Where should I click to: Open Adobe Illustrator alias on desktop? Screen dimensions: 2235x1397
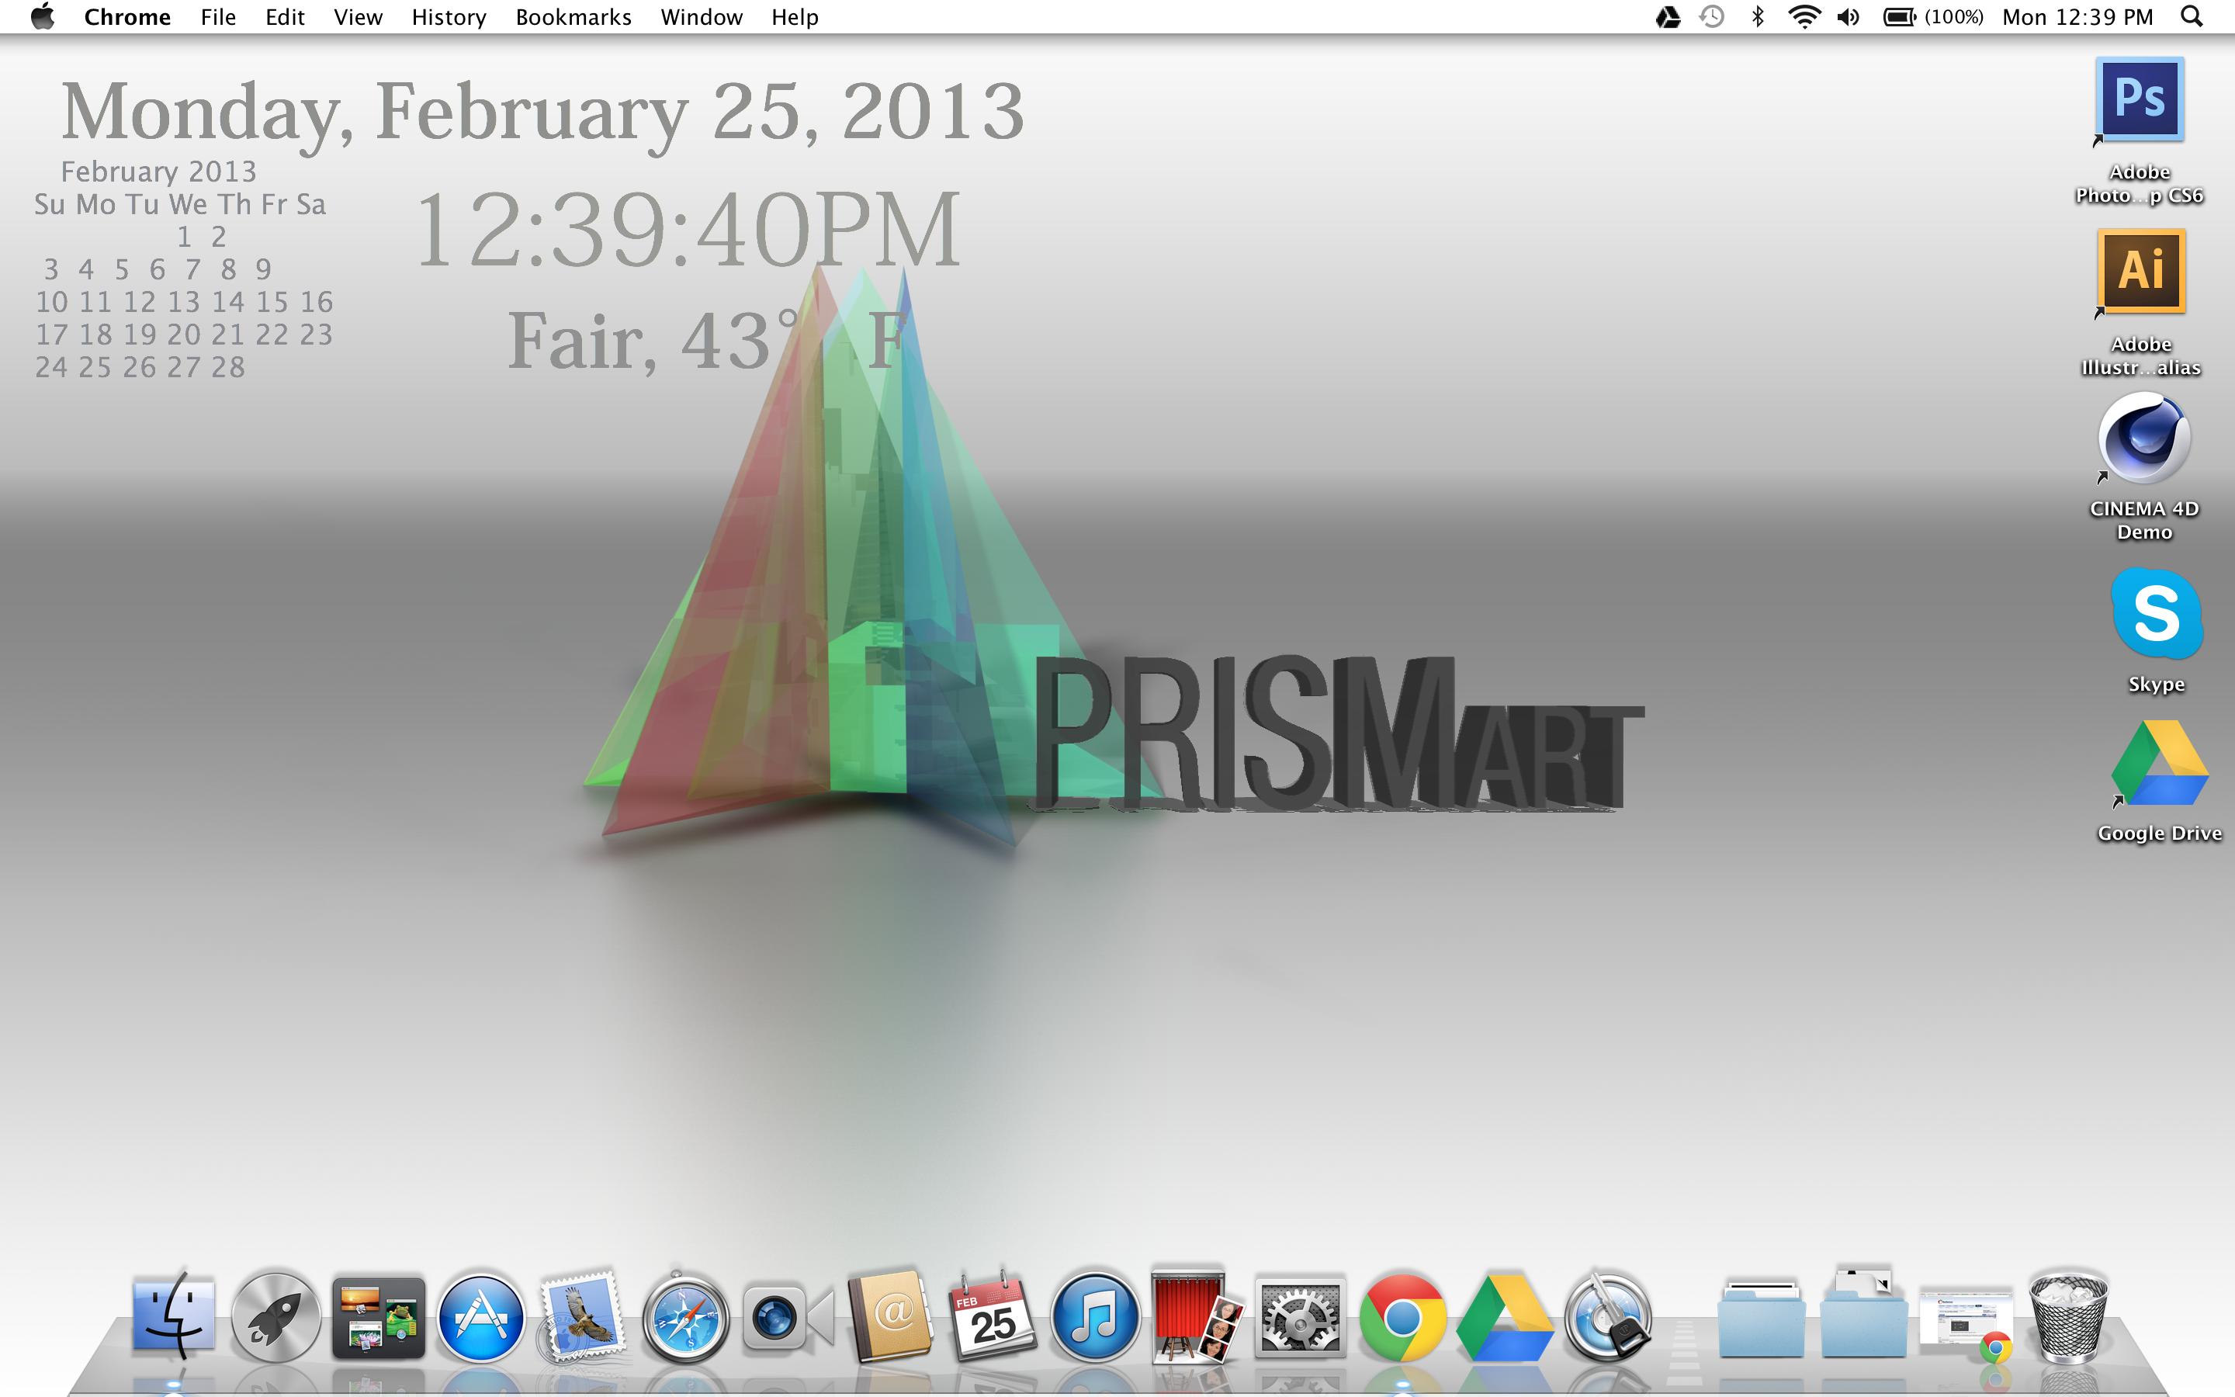2141,272
